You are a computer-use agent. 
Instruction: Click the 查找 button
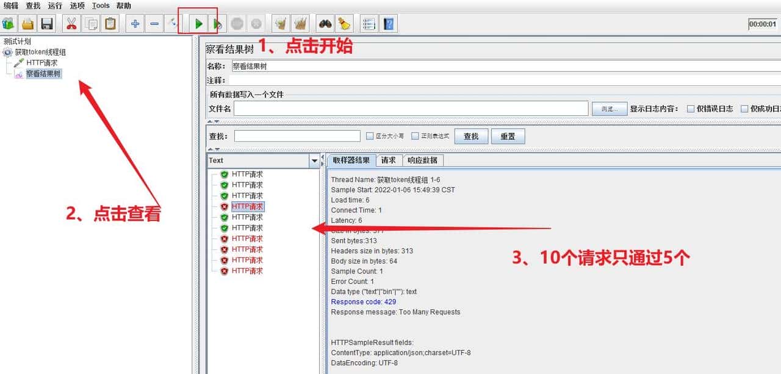click(x=471, y=135)
